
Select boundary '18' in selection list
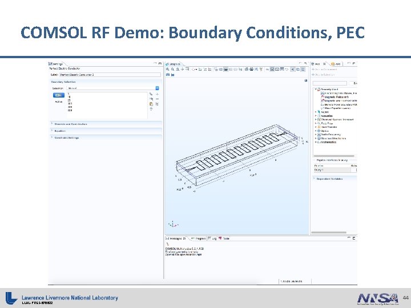pos(69,97)
